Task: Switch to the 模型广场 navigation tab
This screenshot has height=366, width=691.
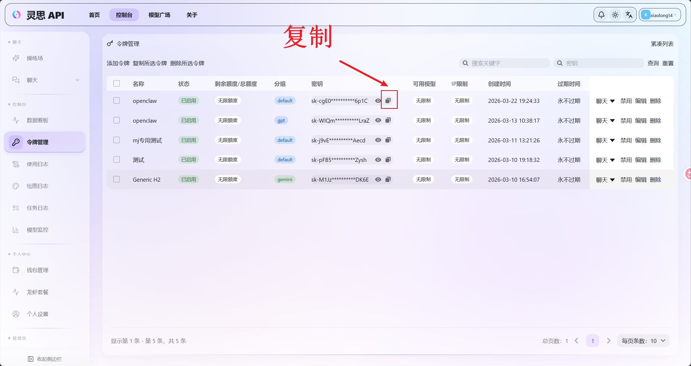Action: (159, 15)
